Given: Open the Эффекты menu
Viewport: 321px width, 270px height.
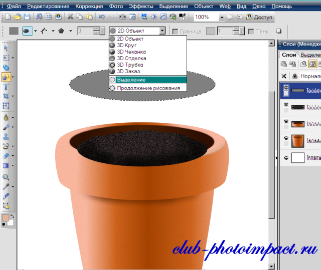Looking at the screenshot, I should (141, 7).
